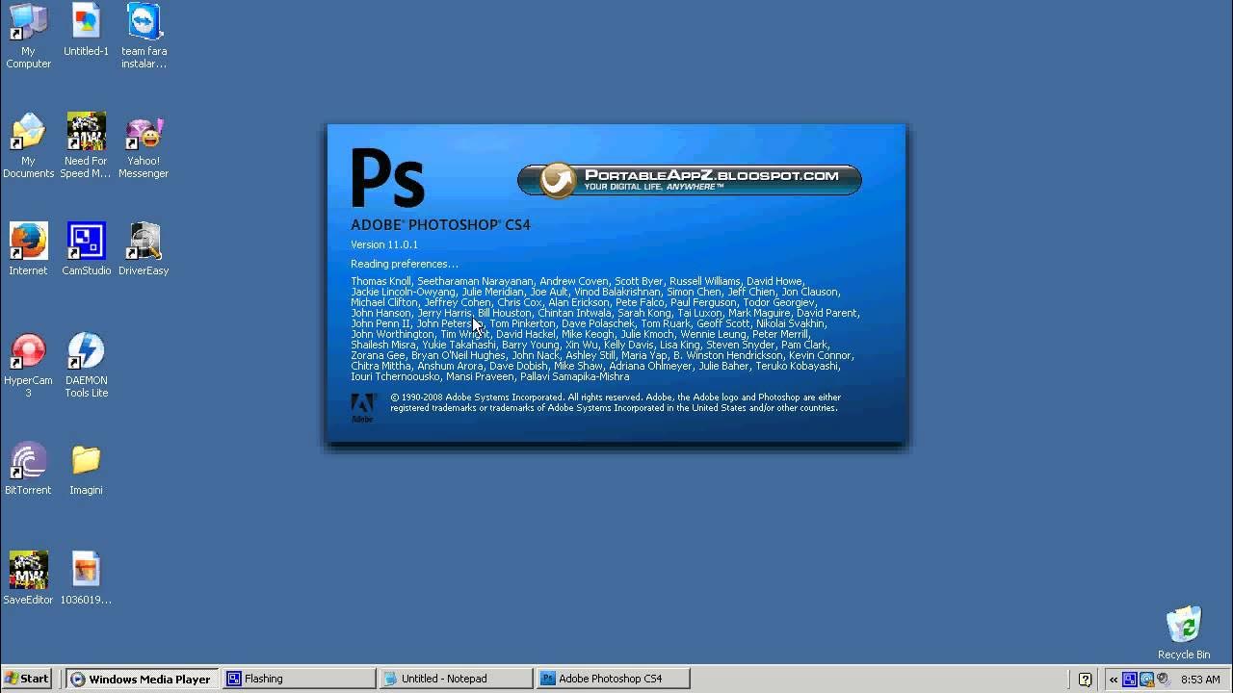Activate Adobe Photoshop CS4 taskbar button
Image resolution: width=1233 pixels, height=693 pixels.
point(613,679)
